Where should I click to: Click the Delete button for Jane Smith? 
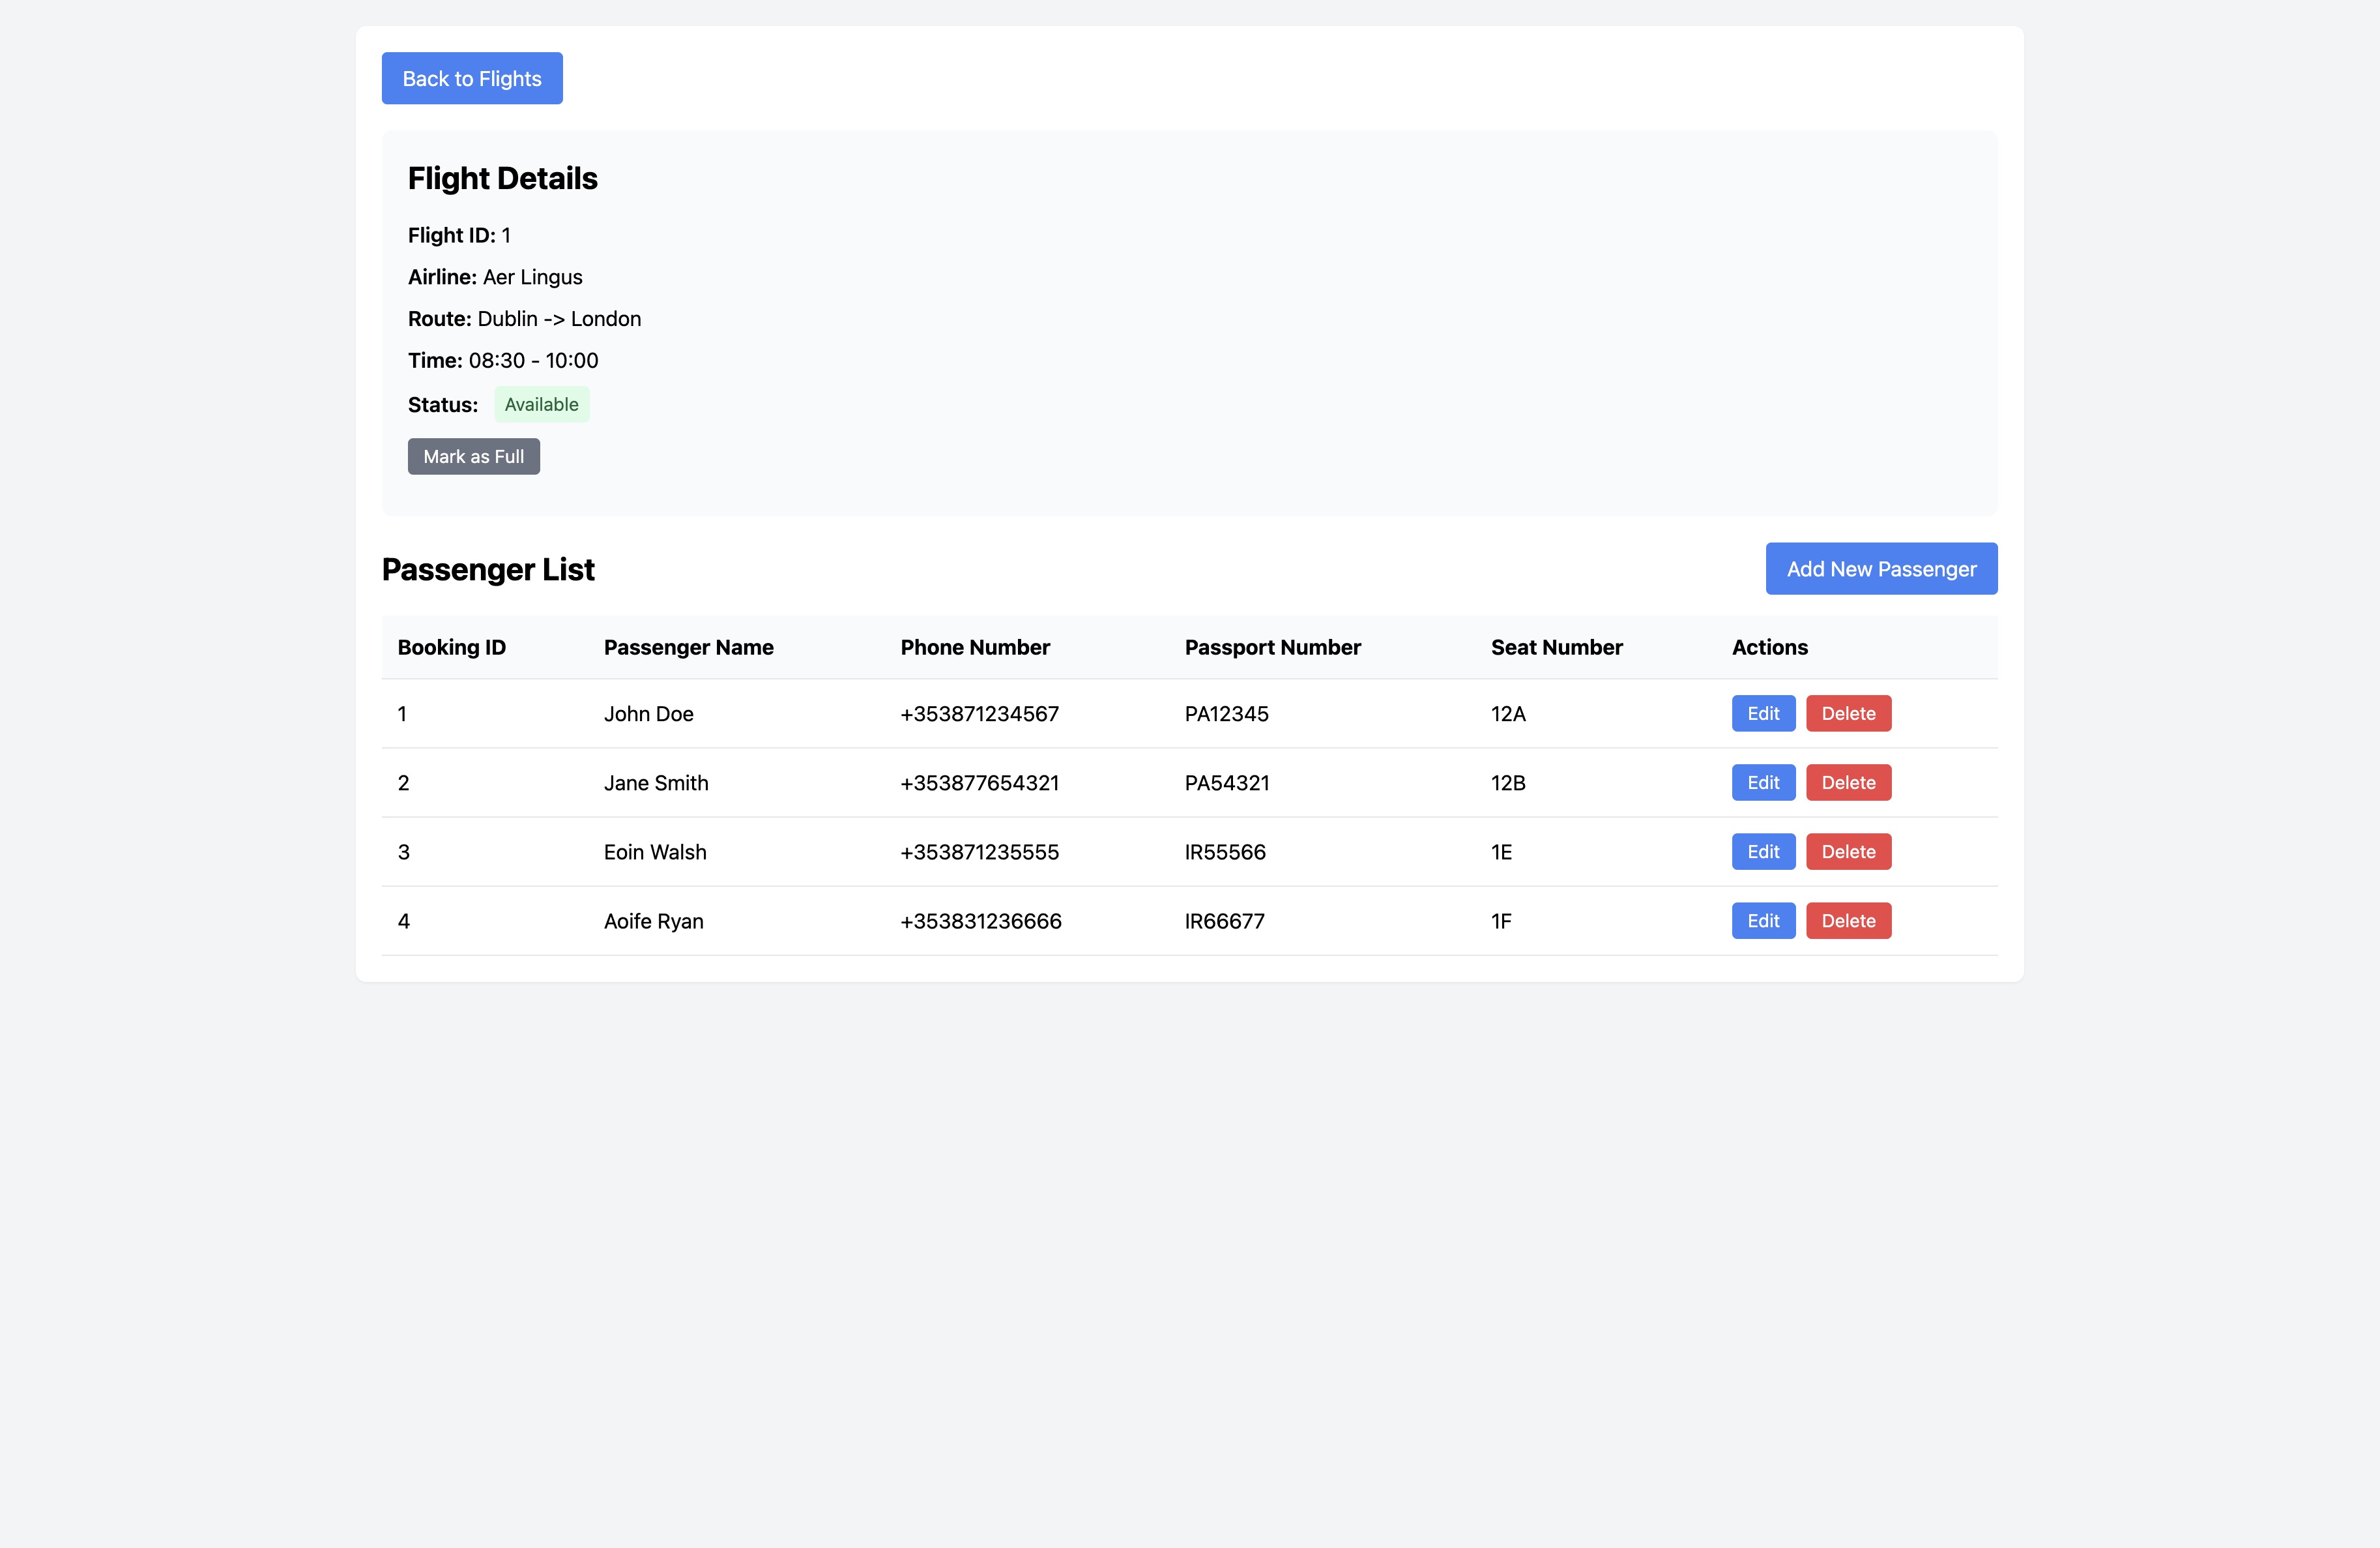1849,781
